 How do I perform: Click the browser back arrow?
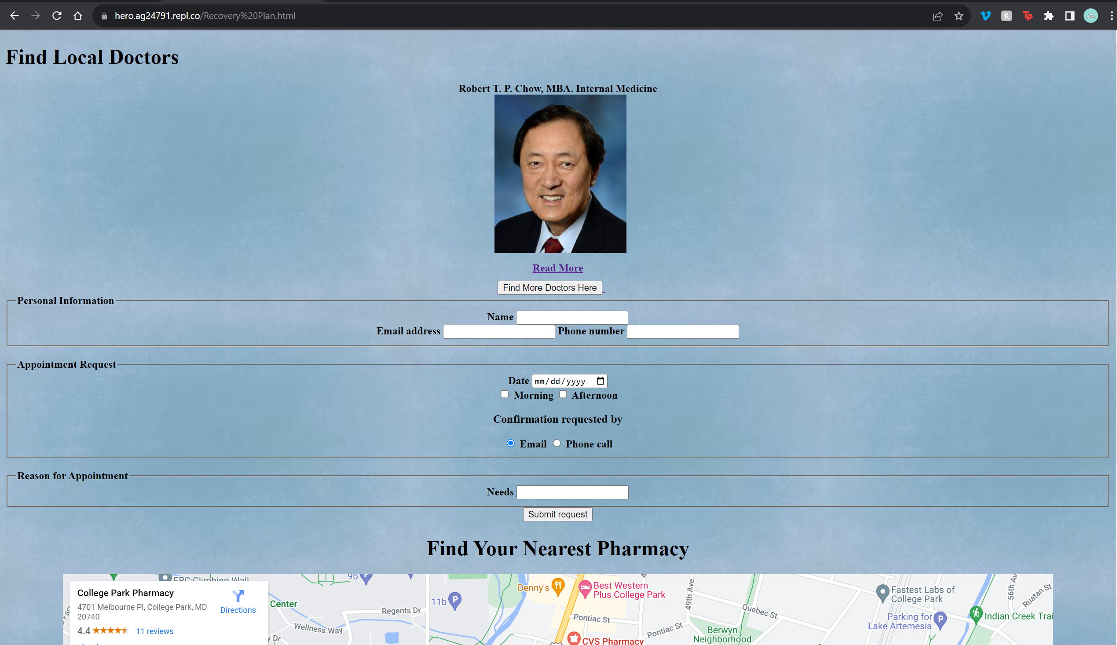coord(14,16)
